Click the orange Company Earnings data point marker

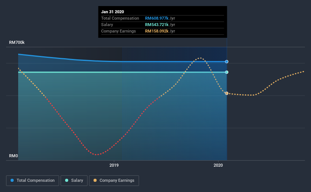(227, 93)
